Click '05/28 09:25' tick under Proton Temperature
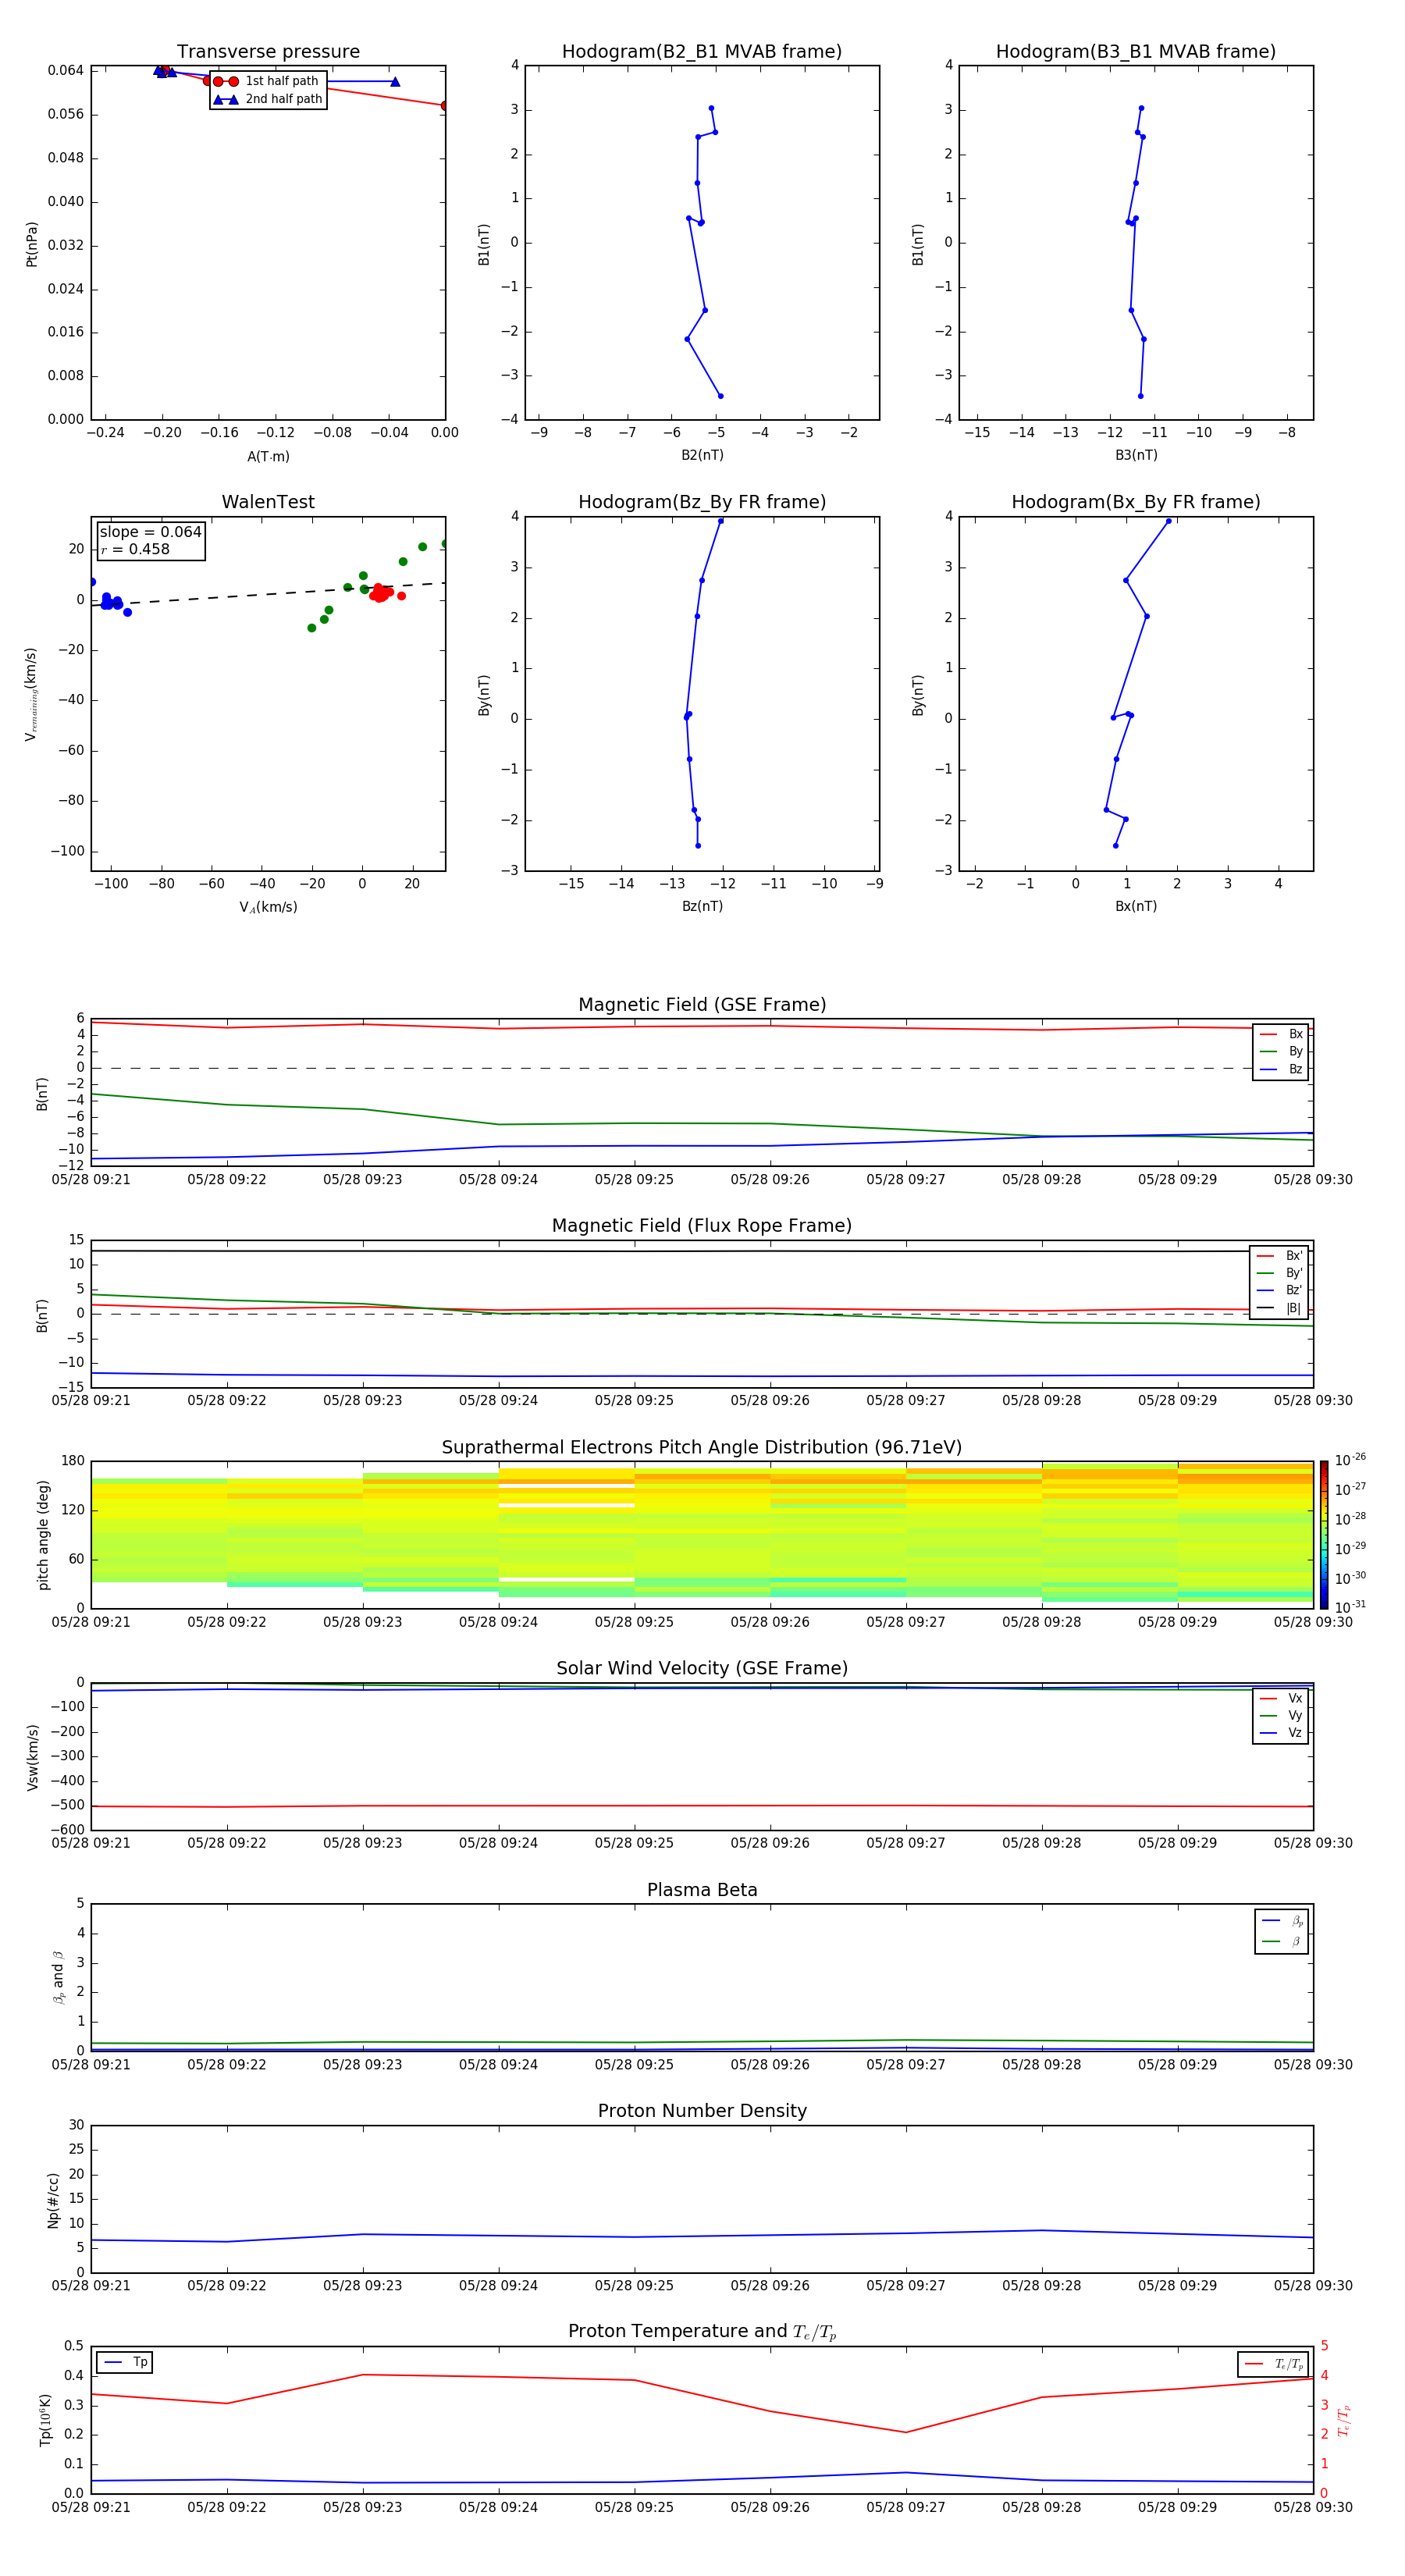This screenshot has height=2576, width=1405. point(634,2507)
